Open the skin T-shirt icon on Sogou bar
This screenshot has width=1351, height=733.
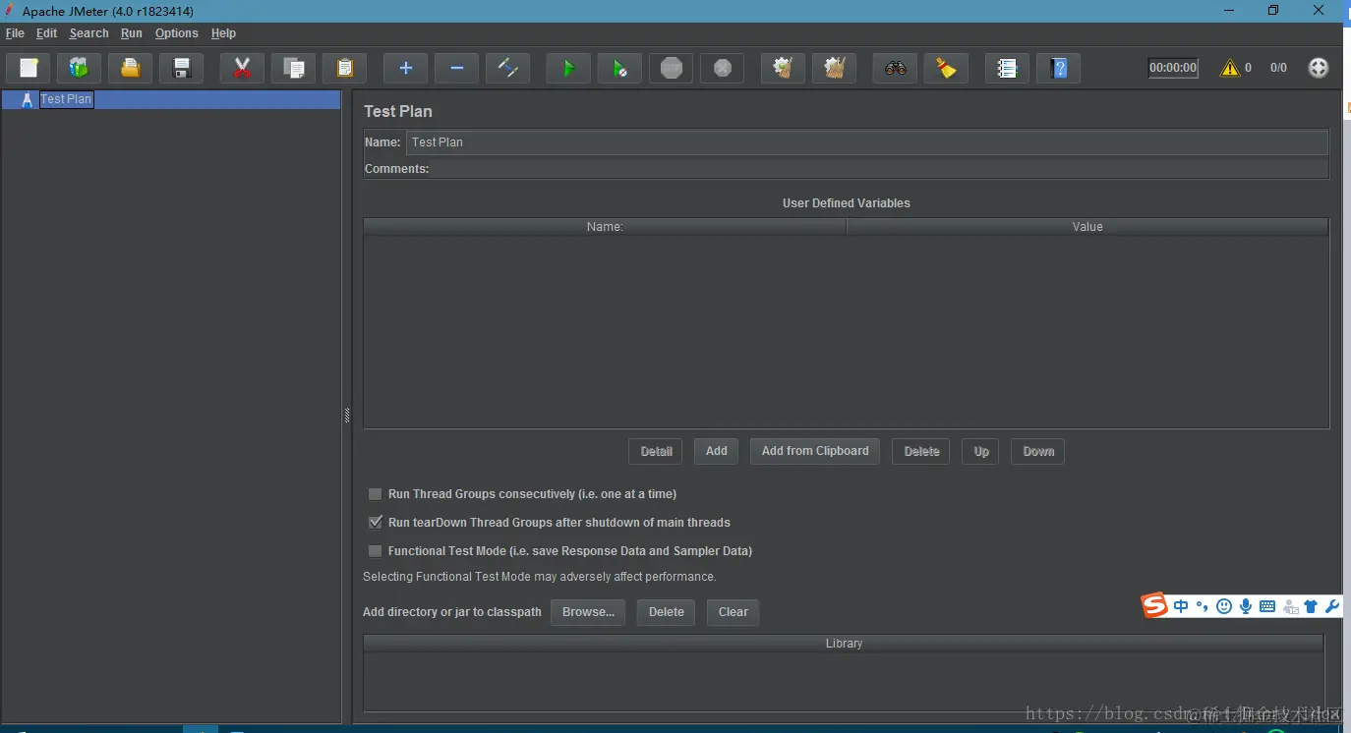[x=1311, y=606]
